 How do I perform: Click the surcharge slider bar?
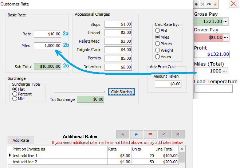coord(79,92)
